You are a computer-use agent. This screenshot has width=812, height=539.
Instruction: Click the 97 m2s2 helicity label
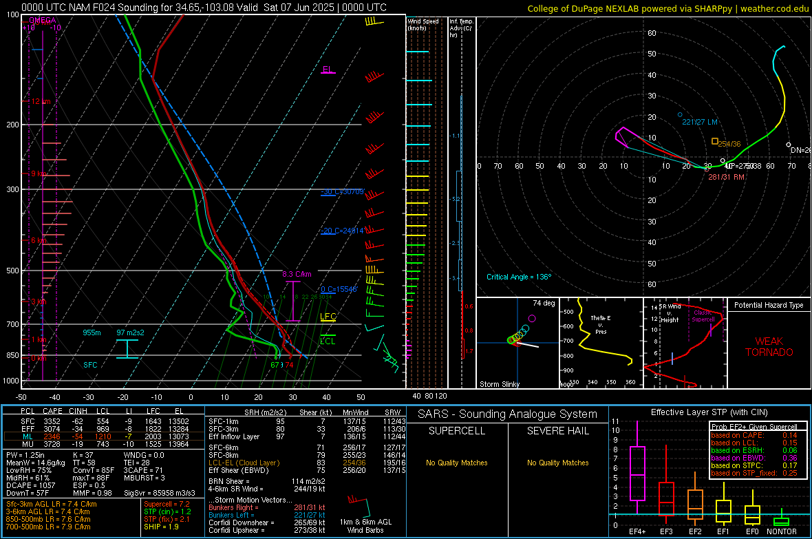[x=130, y=332]
